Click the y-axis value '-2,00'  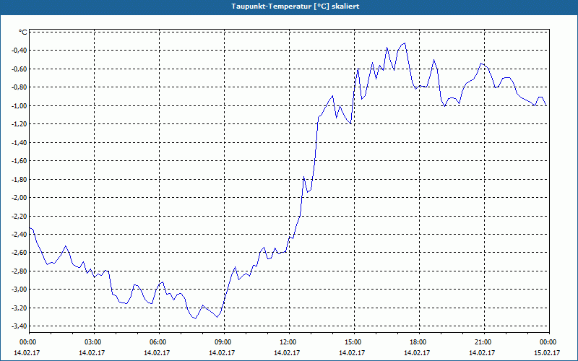20,198
